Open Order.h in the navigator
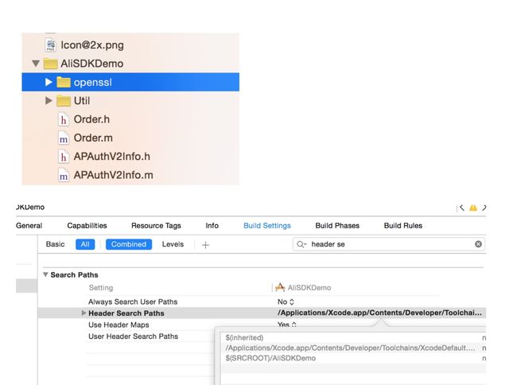517x385 pixels. click(x=91, y=119)
